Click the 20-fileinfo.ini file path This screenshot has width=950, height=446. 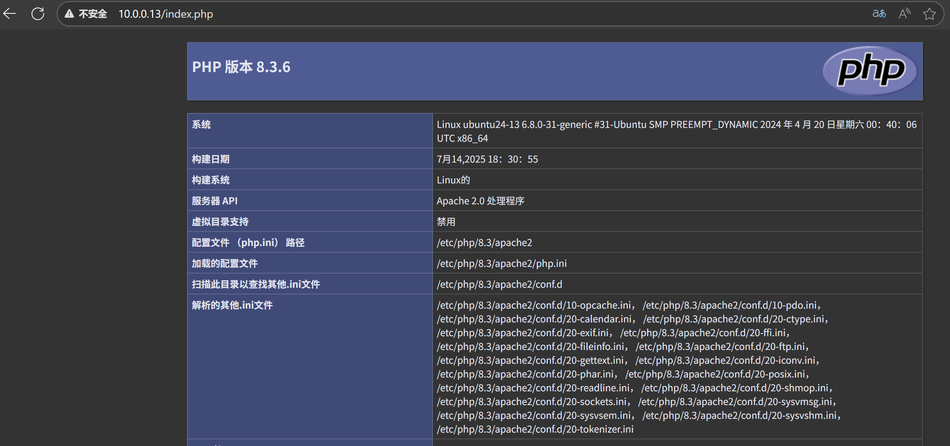point(531,346)
